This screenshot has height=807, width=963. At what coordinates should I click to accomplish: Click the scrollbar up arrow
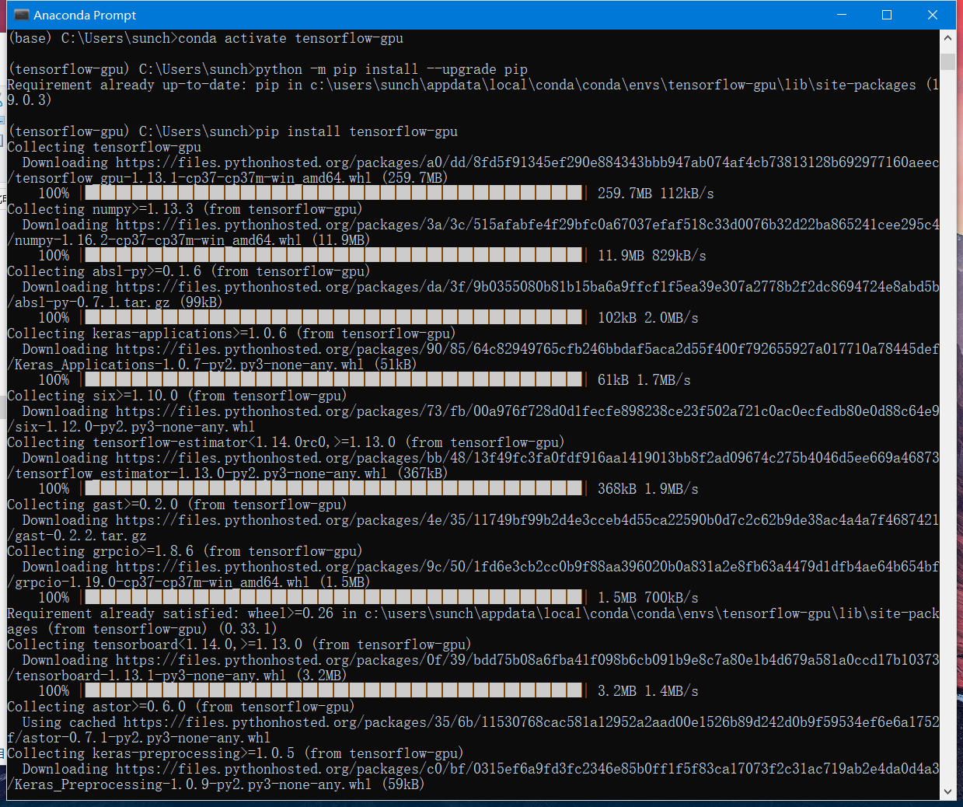click(x=947, y=38)
